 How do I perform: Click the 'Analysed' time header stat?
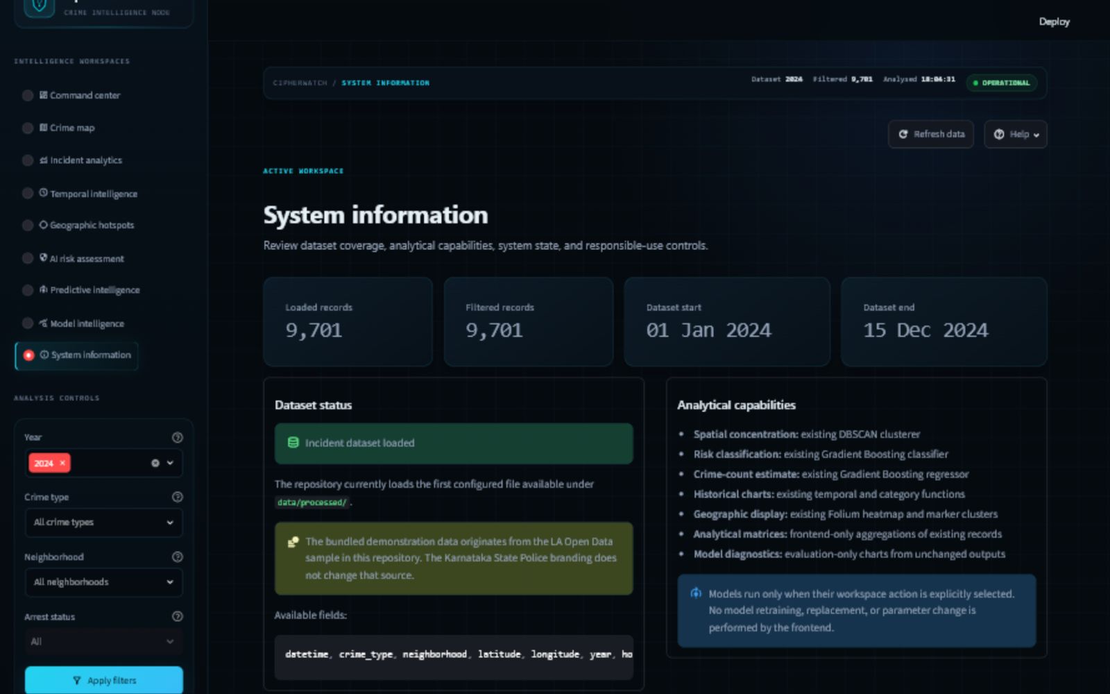pos(919,79)
